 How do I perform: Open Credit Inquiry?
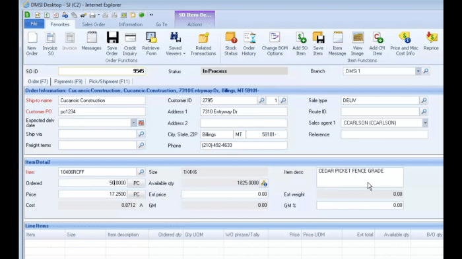130,43
